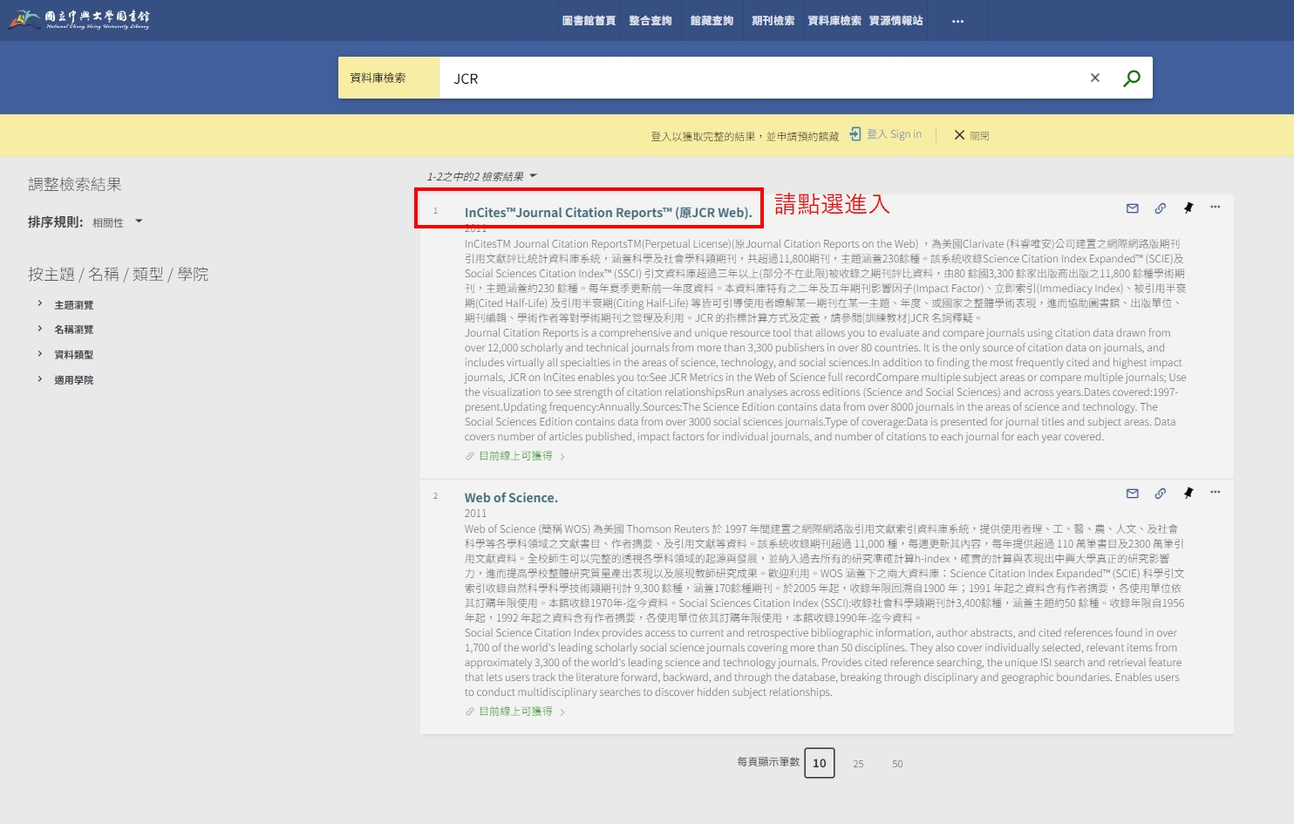Image resolution: width=1294 pixels, height=824 pixels.
Task: Expand the 主題瀏覽 facet
Action: (65, 304)
